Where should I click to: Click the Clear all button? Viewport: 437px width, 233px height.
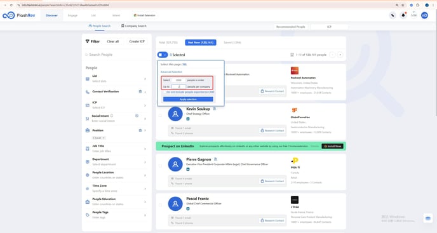[112, 41]
